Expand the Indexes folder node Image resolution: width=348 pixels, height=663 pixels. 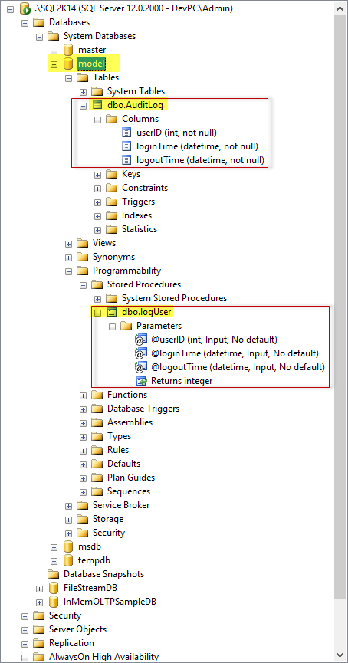point(98,216)
